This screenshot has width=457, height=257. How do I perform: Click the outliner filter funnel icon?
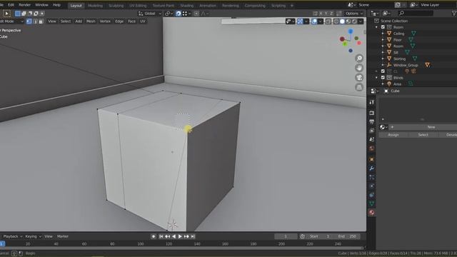[x=454, y=13]
